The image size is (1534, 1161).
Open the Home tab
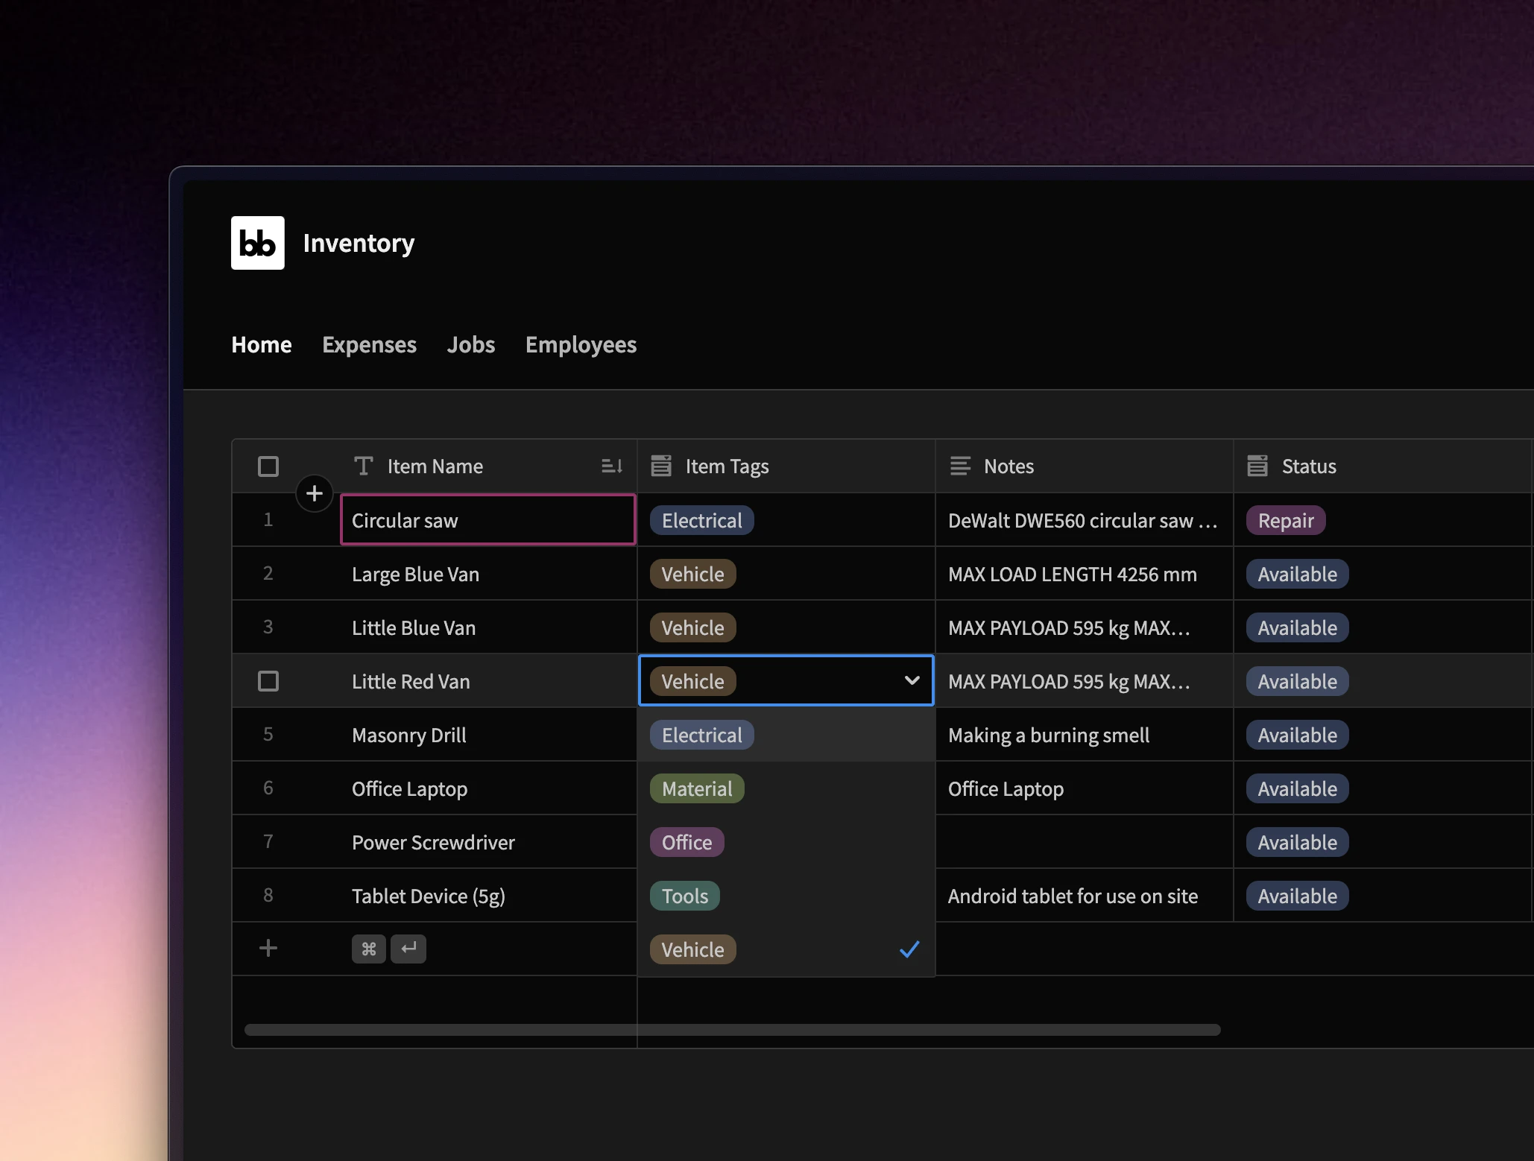click(262, 344)
